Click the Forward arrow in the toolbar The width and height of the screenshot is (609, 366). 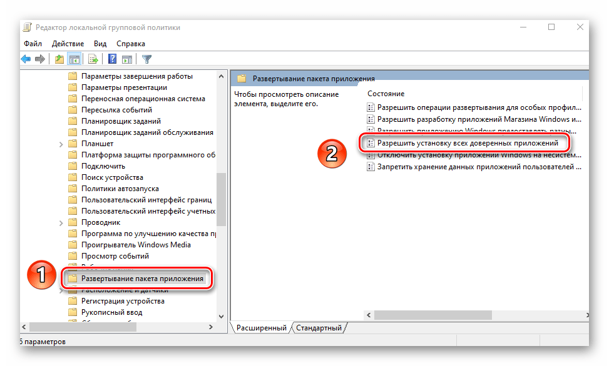(40, 59)
